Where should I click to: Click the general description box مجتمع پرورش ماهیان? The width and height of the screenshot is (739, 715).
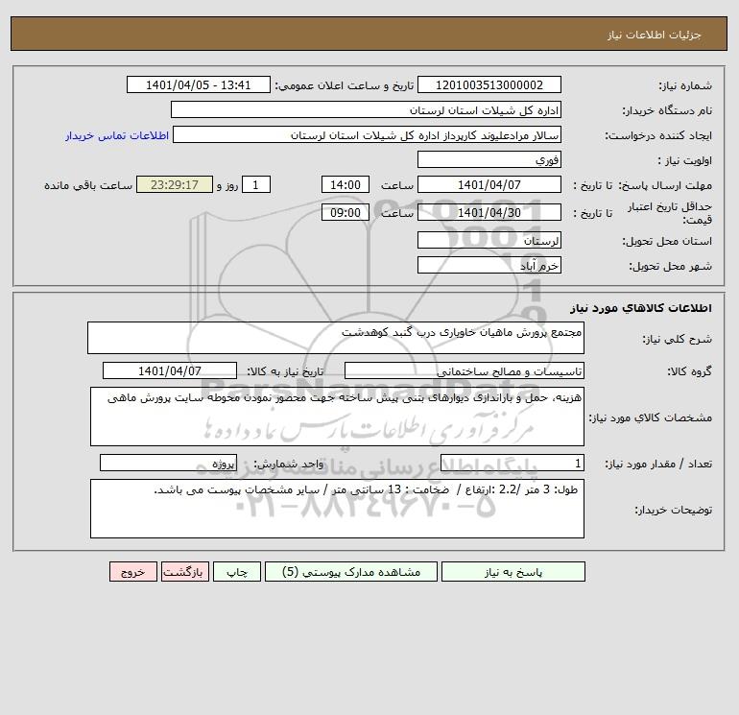tap(336, 338)
